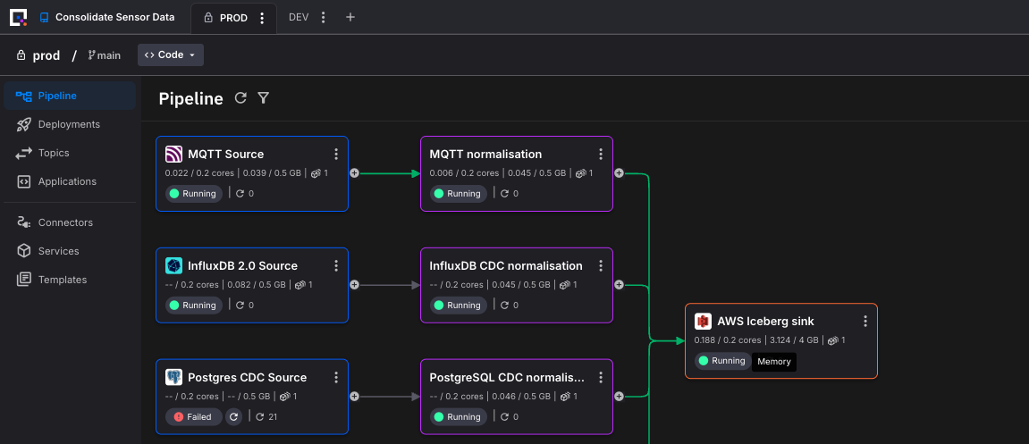The width and height of the screenshot is (1029, 444).
Task: Click the MQTT normalisation output plus connector
Action: [x=619, y=173]
